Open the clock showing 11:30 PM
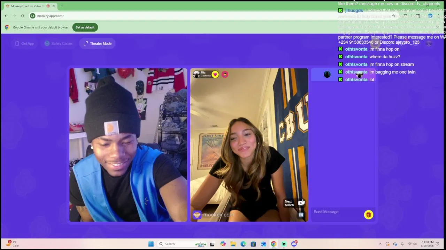This screenshot has height=250, width=446. pyautogui.click(x=428, y=244)
